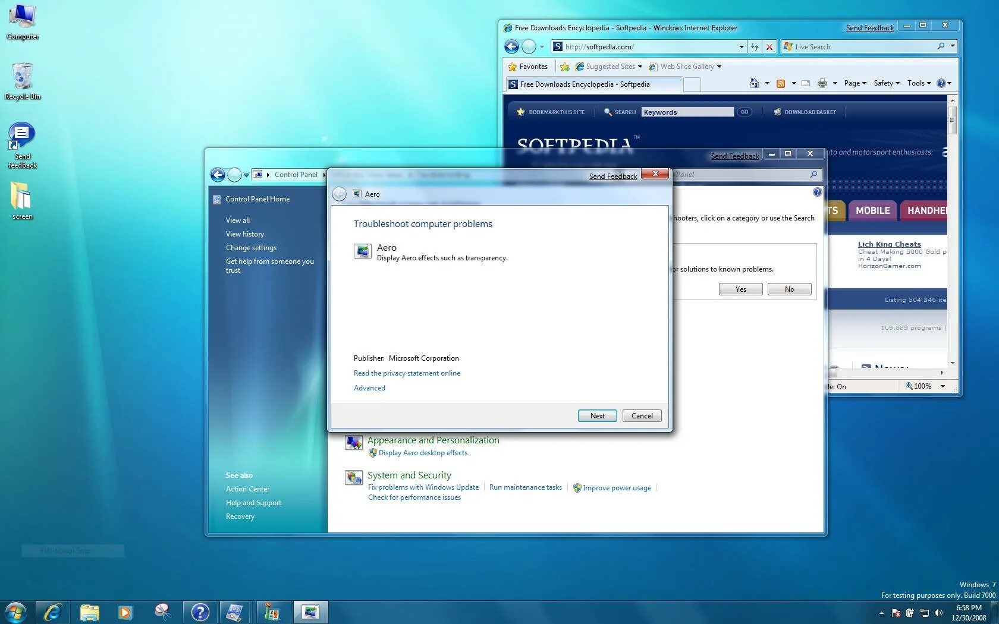Expand the address bar URL dropdown

click(742, 46)
